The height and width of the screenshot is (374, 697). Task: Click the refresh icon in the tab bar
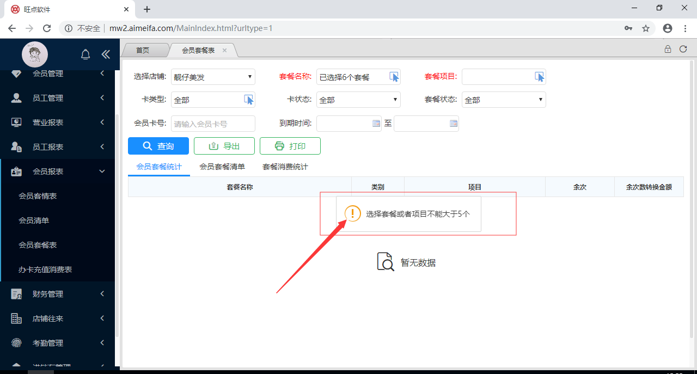coord(683,49)
